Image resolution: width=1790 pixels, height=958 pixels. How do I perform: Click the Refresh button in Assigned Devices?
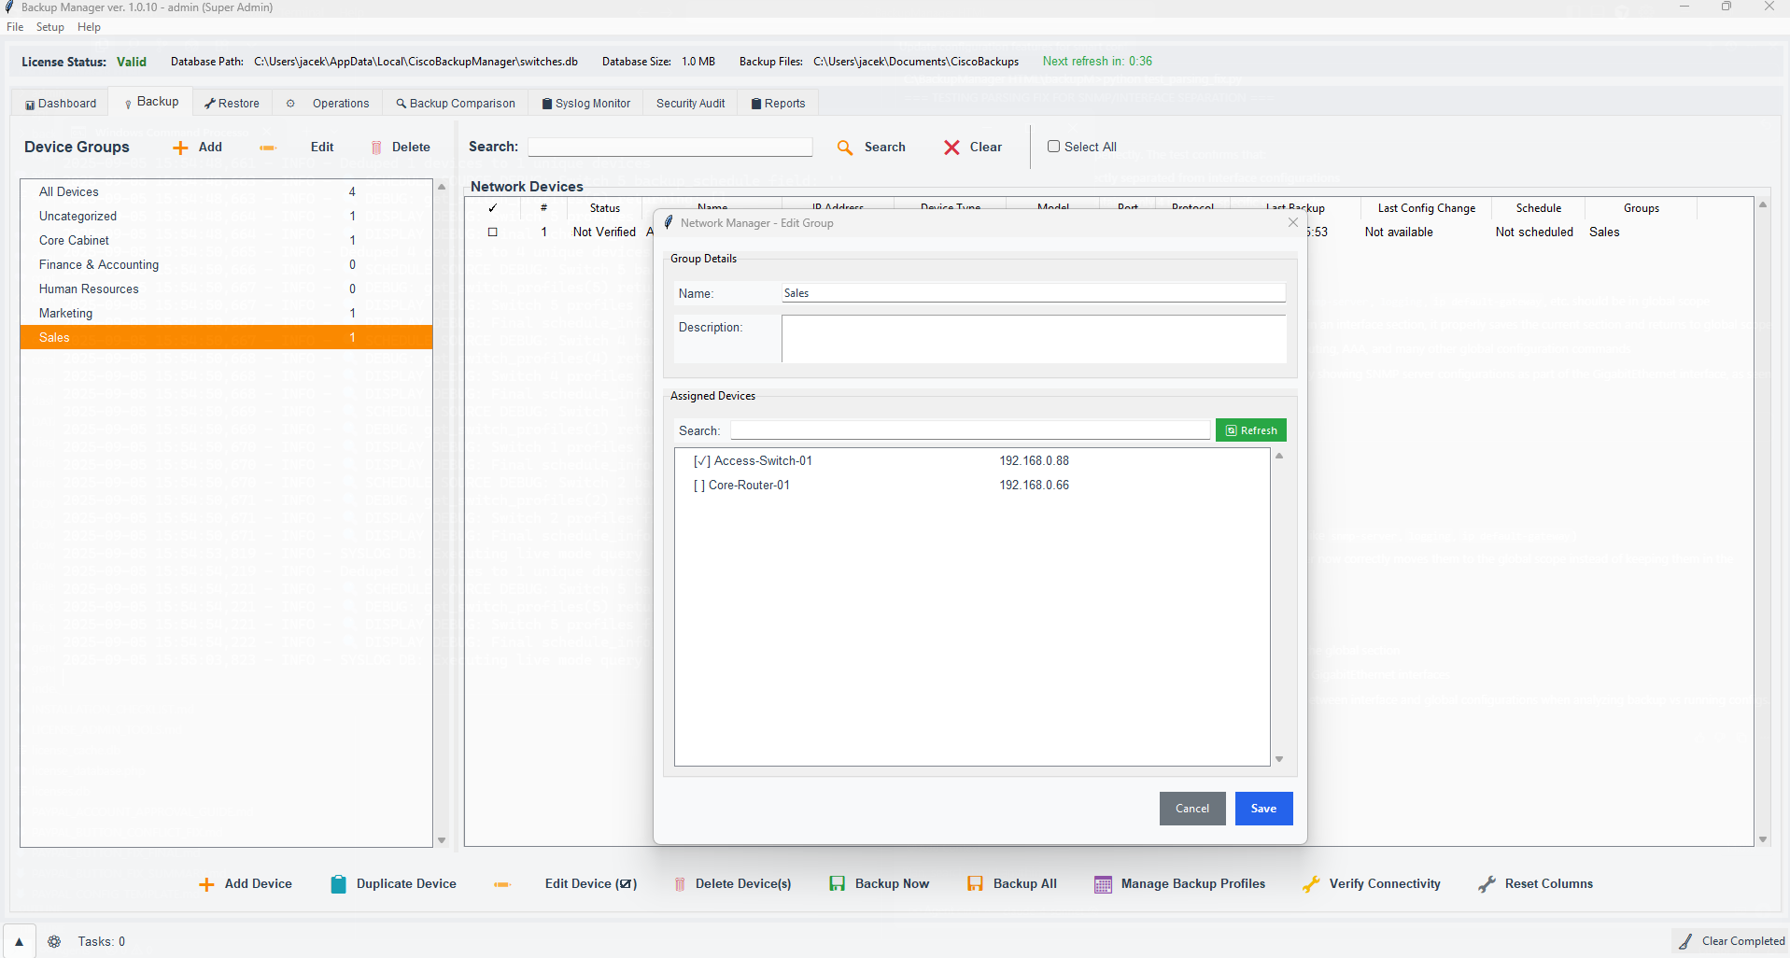pyautogui.click(x=1251, y=430)
